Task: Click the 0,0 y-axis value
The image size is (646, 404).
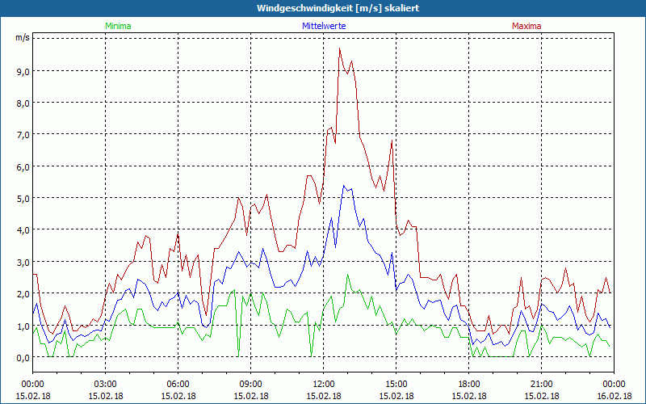Action: [x=23, y=358]
